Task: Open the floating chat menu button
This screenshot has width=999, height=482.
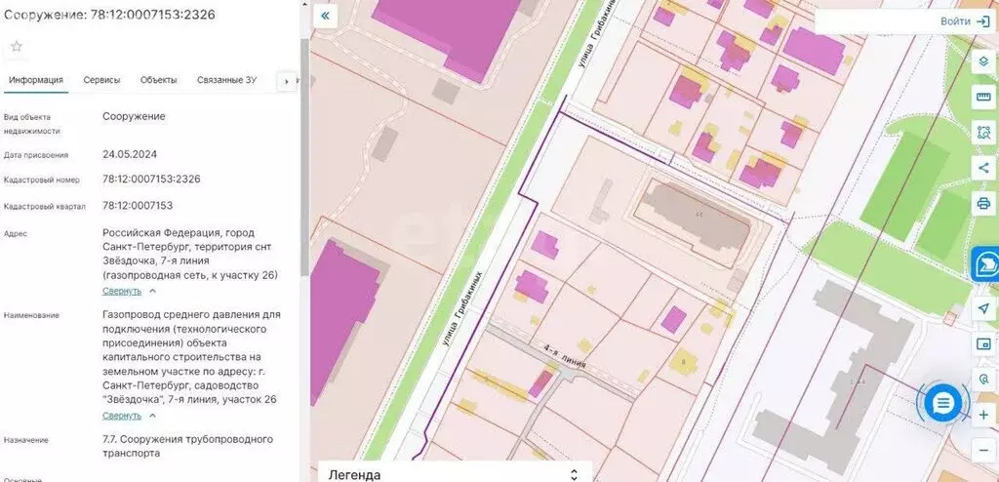Action: click(942, 404)
